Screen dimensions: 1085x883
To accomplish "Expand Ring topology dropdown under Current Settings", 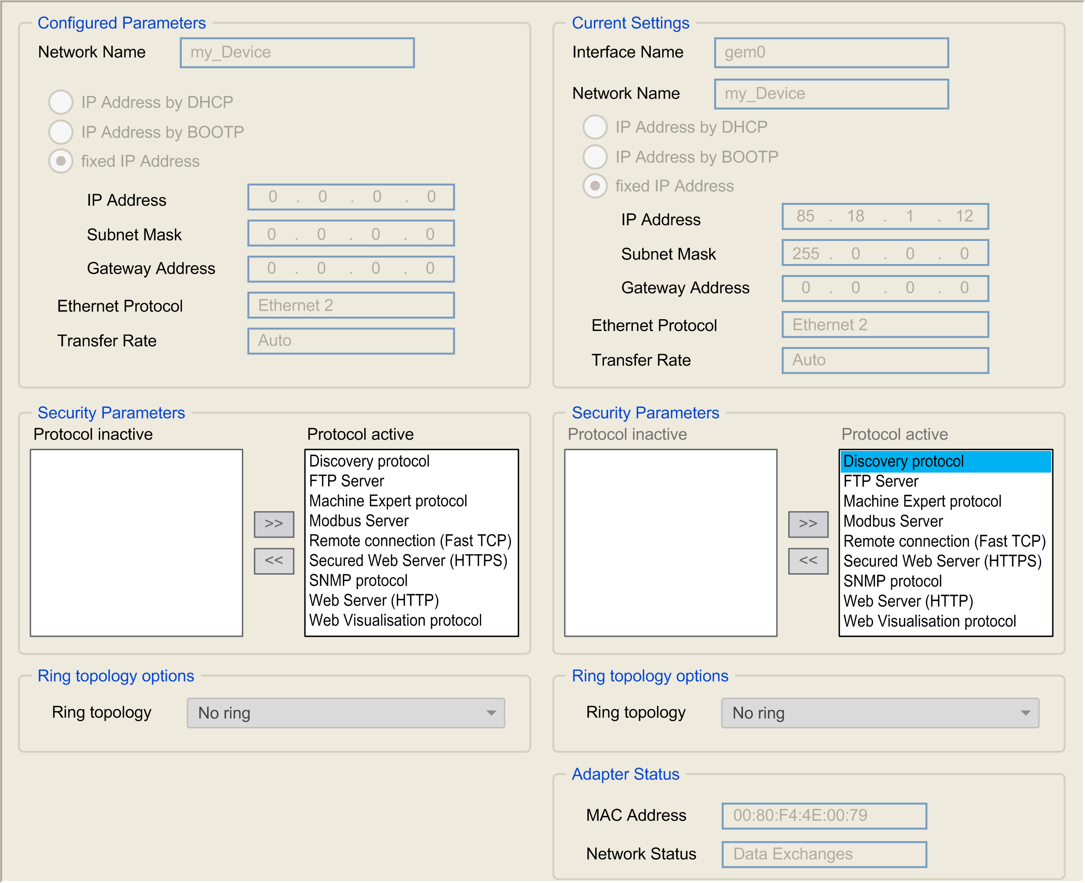I will pos(880,712).
